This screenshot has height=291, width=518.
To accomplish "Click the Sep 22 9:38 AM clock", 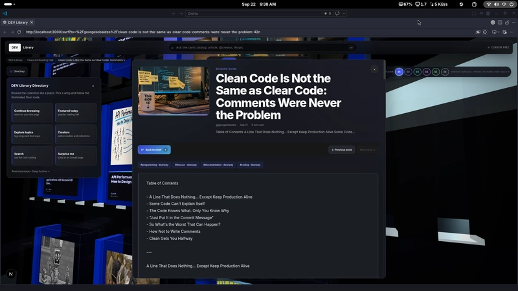I will (258, 5).
